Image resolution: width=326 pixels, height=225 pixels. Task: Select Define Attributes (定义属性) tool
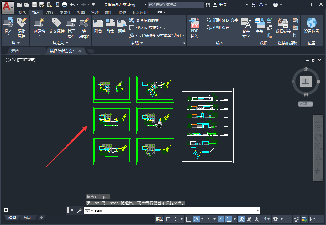pos(57,25)
